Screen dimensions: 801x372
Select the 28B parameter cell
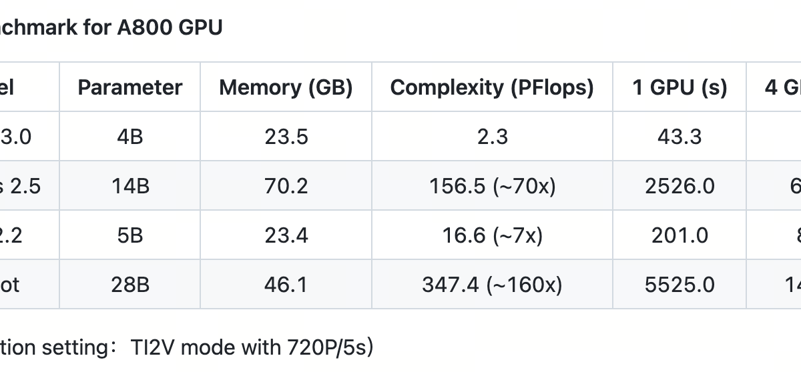pyautogui.click(x=130, y=285)
